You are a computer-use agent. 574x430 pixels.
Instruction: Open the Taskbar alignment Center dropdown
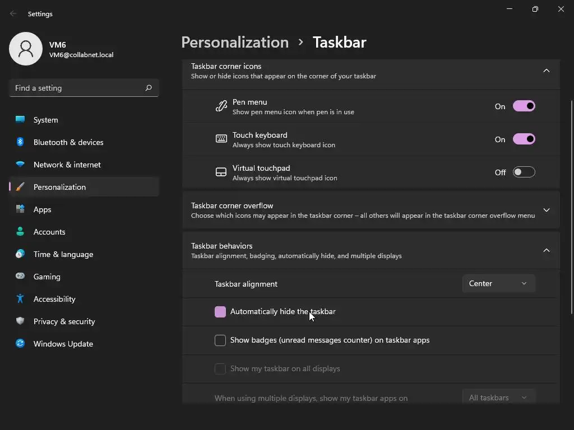pos(498,284)
